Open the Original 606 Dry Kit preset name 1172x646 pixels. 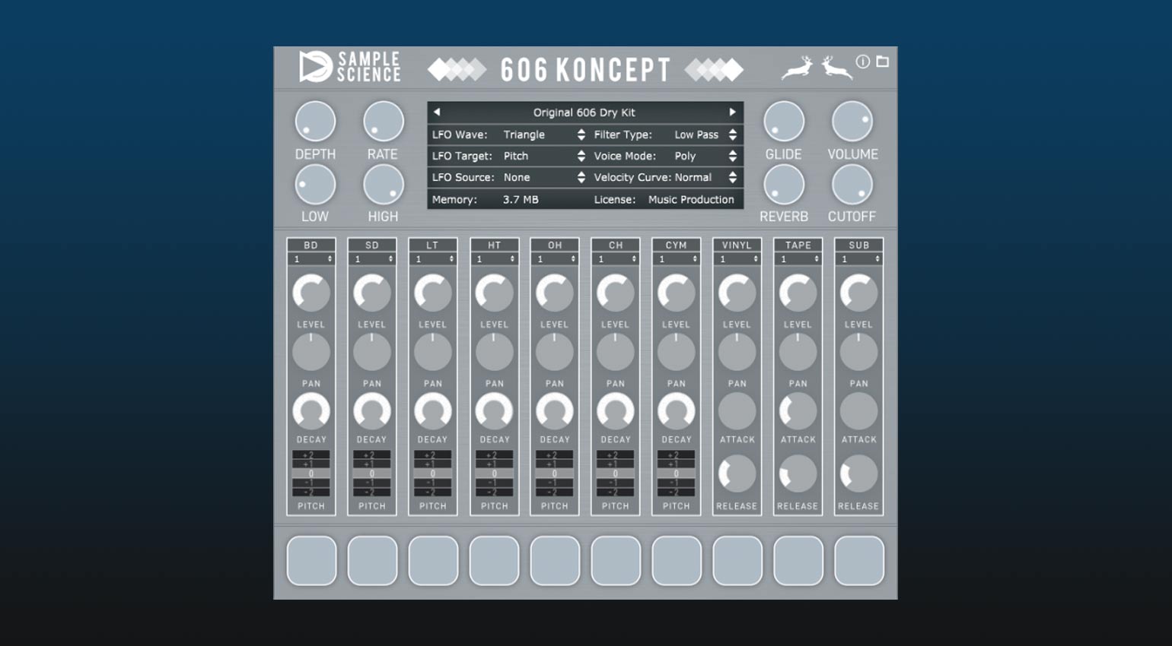point(584,112)
